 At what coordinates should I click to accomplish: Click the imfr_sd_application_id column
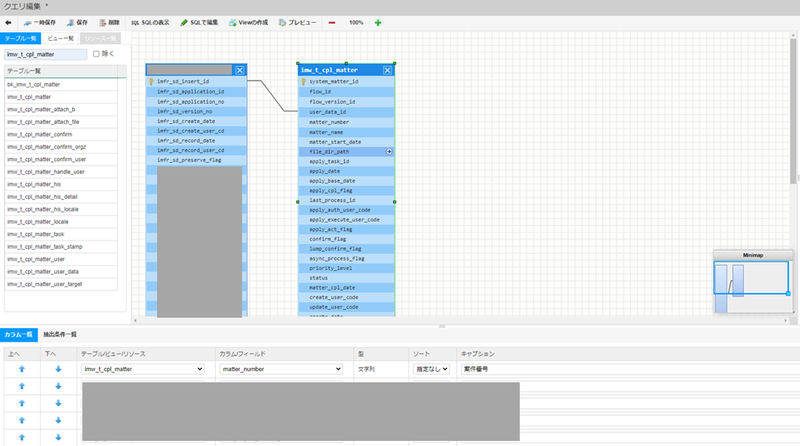click(x=196, y=92)
